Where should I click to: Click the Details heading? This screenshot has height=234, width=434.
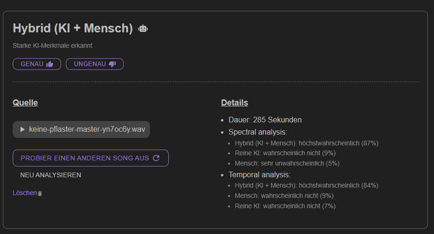pyautogui.click(x=235, y=103)
